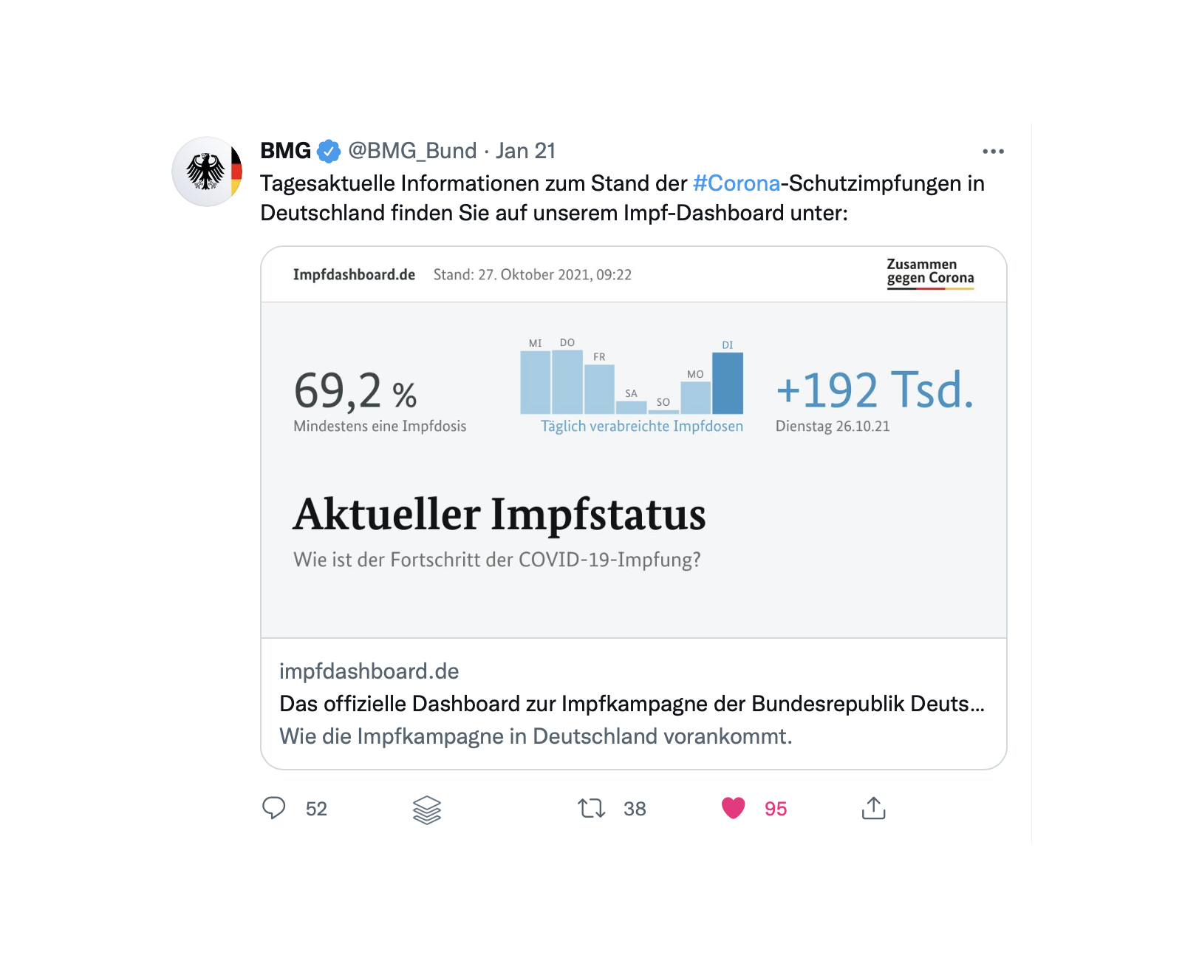Click the 95 likes count

(776, 809)
